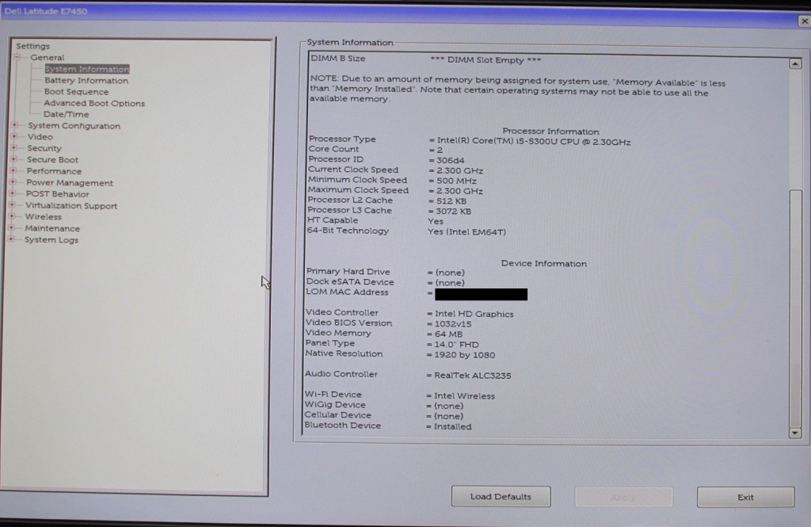Click the Video Memory value 64 MB
Image resolution: width=811 pixels, height=527 pixels.
point(448,334)
